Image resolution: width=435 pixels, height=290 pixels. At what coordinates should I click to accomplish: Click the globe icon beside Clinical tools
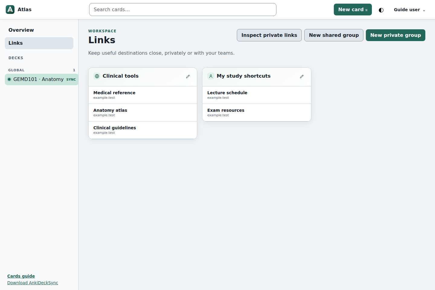97,76
